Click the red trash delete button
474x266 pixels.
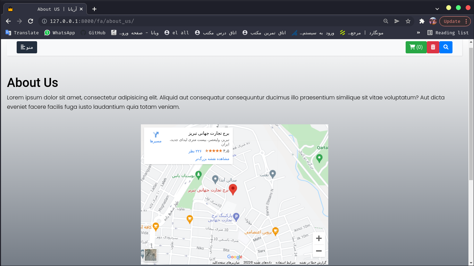(433, 47)
